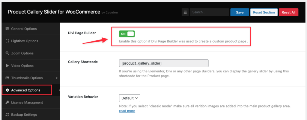This screenshot has height=120, width=307.
Task: Click the play icon beside Video Options
Action: point(7,66)
